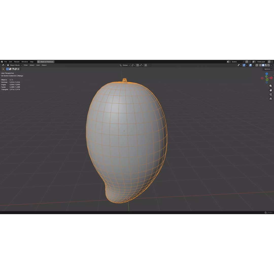274x274 pixels.
Task: Click the '(4) Scene Collection | Mango' text
Action: 12,76
